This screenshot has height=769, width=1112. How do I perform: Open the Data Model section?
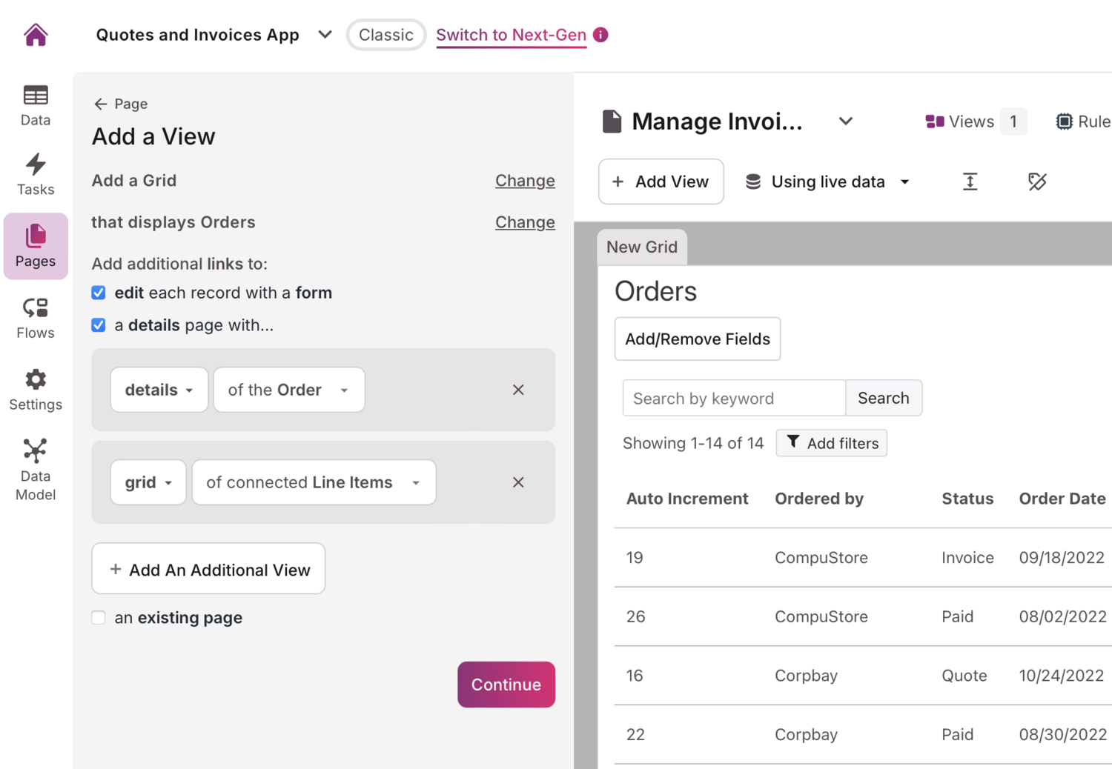35,467
